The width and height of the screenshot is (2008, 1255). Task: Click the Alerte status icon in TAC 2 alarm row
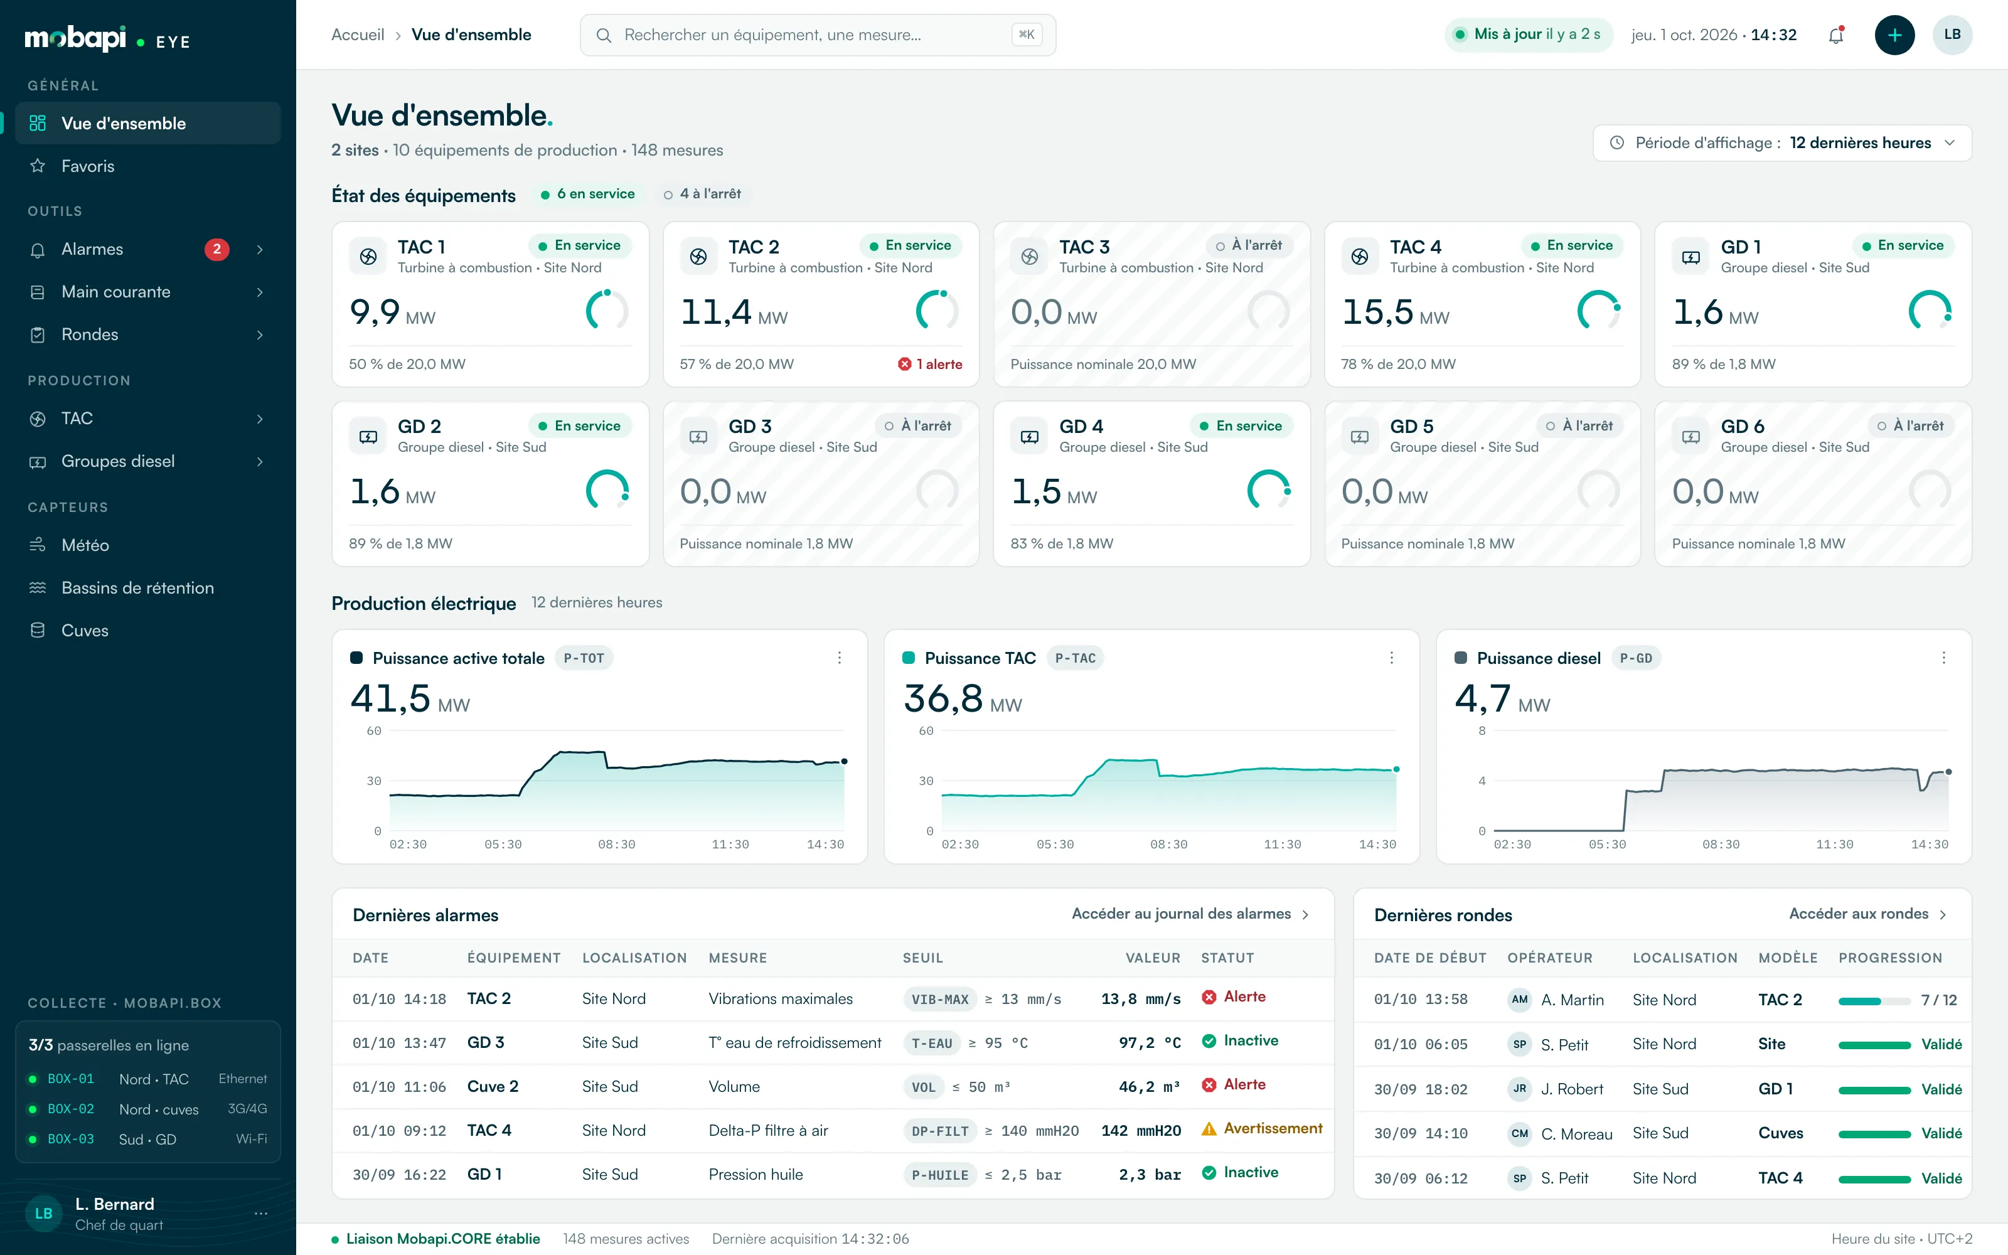pos(1209,997)
